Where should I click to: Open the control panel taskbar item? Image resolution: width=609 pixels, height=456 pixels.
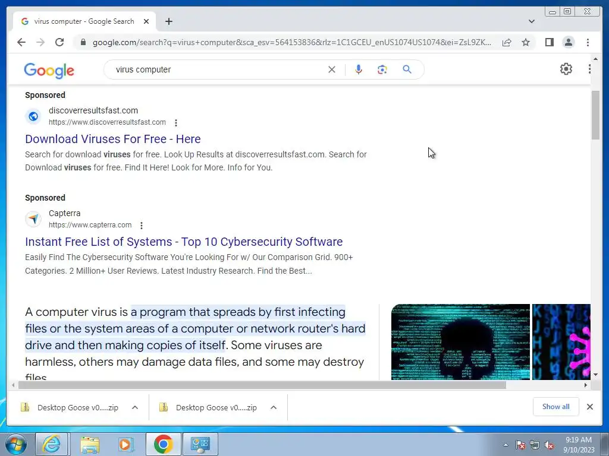pos(200,444)
